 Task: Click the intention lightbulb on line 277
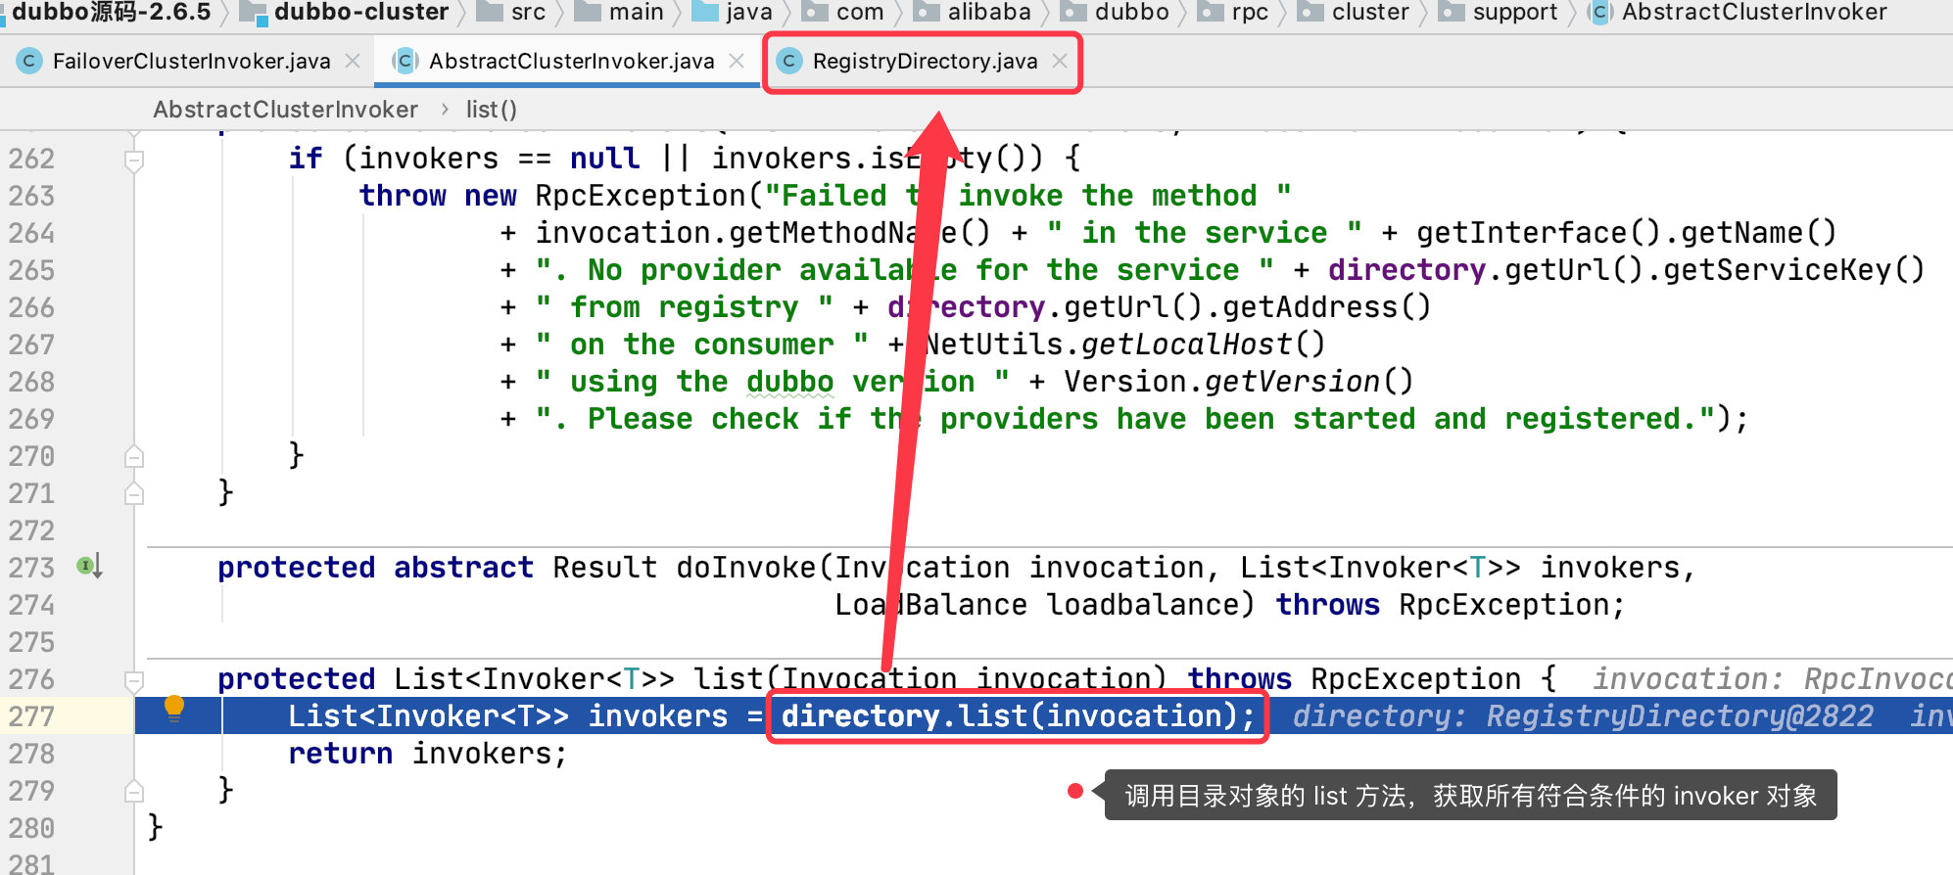pos(174,708)
